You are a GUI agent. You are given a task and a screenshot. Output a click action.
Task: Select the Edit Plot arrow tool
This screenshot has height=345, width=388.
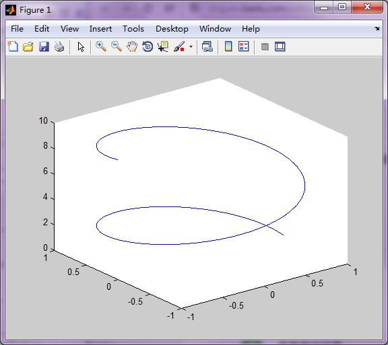point(81,46)
